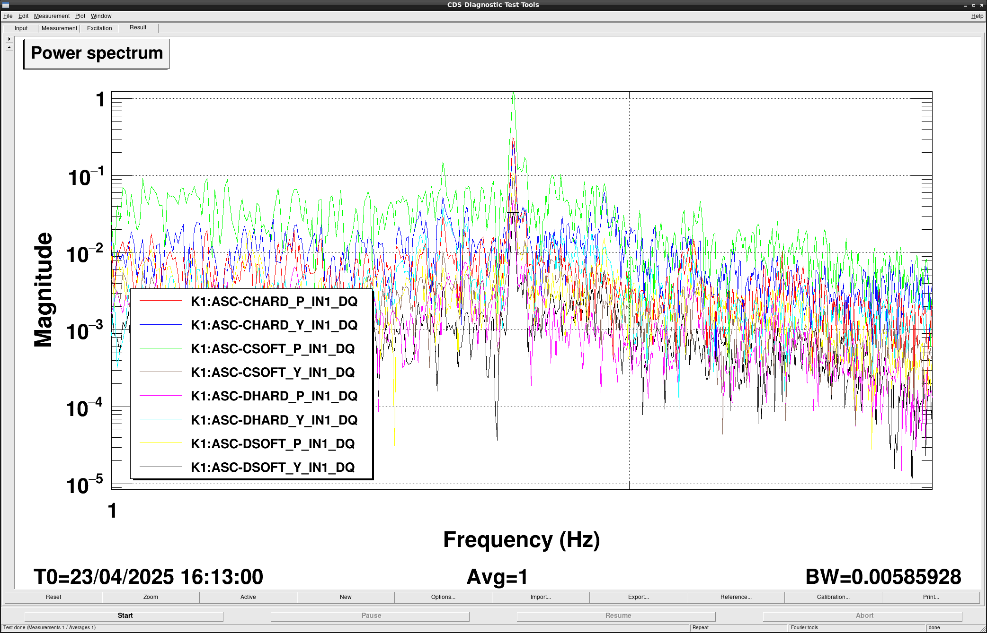Select legend entry K1:ASC-DSOFT_P_IN1_DQ
The image size is (987, 633).
coord(273,443)
